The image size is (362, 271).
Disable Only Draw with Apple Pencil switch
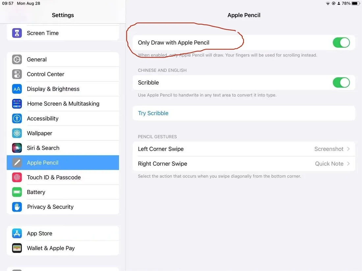click(341, 43)
